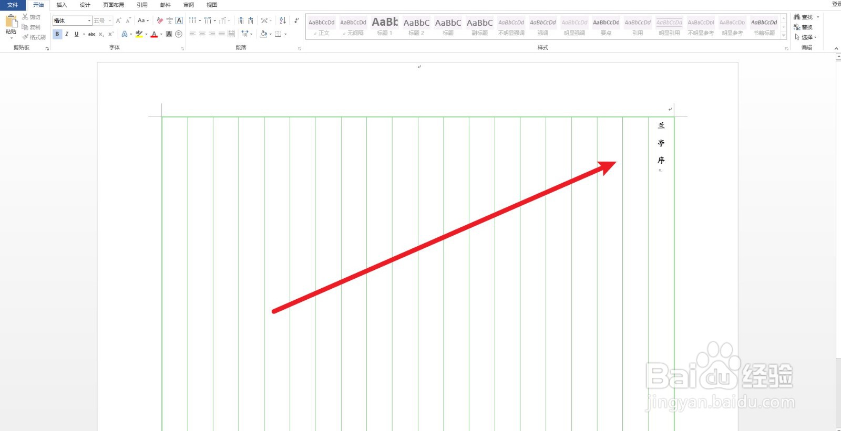Open the Select (选择) dropdown
The height and width of the screenshot is (431, 841).
[805, 37]
